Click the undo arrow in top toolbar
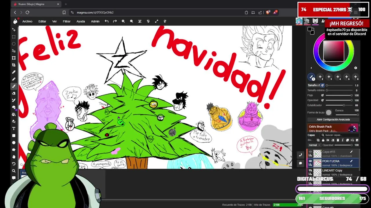Viewport: 371px width, 208px height. tap(107, 21)
